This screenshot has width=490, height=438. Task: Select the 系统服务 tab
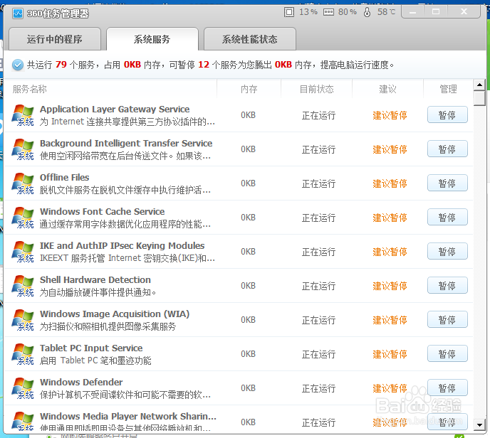[152, 39]
